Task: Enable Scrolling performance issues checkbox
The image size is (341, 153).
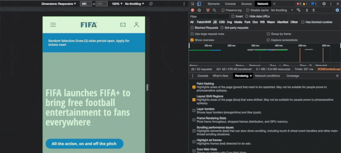Action: click(x=194, y=131)
